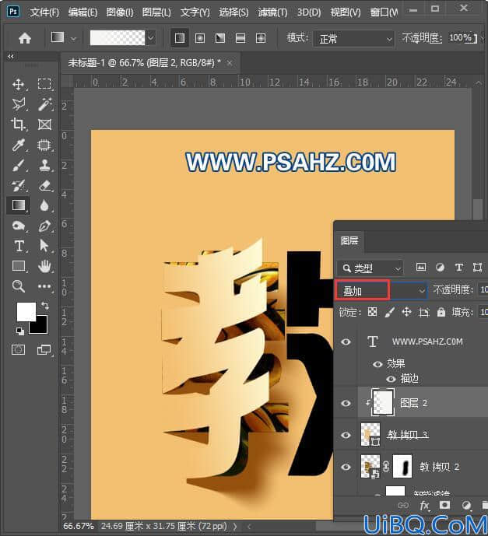Select the Frame tool
488x536 pixels.
(44, 124)
